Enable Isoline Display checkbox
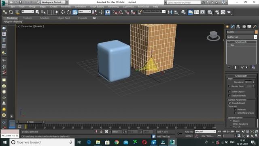The width and height of the screenshot is (259, 146). 229,92
